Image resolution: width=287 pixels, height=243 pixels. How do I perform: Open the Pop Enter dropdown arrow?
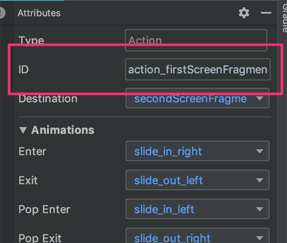coord(260,209)
